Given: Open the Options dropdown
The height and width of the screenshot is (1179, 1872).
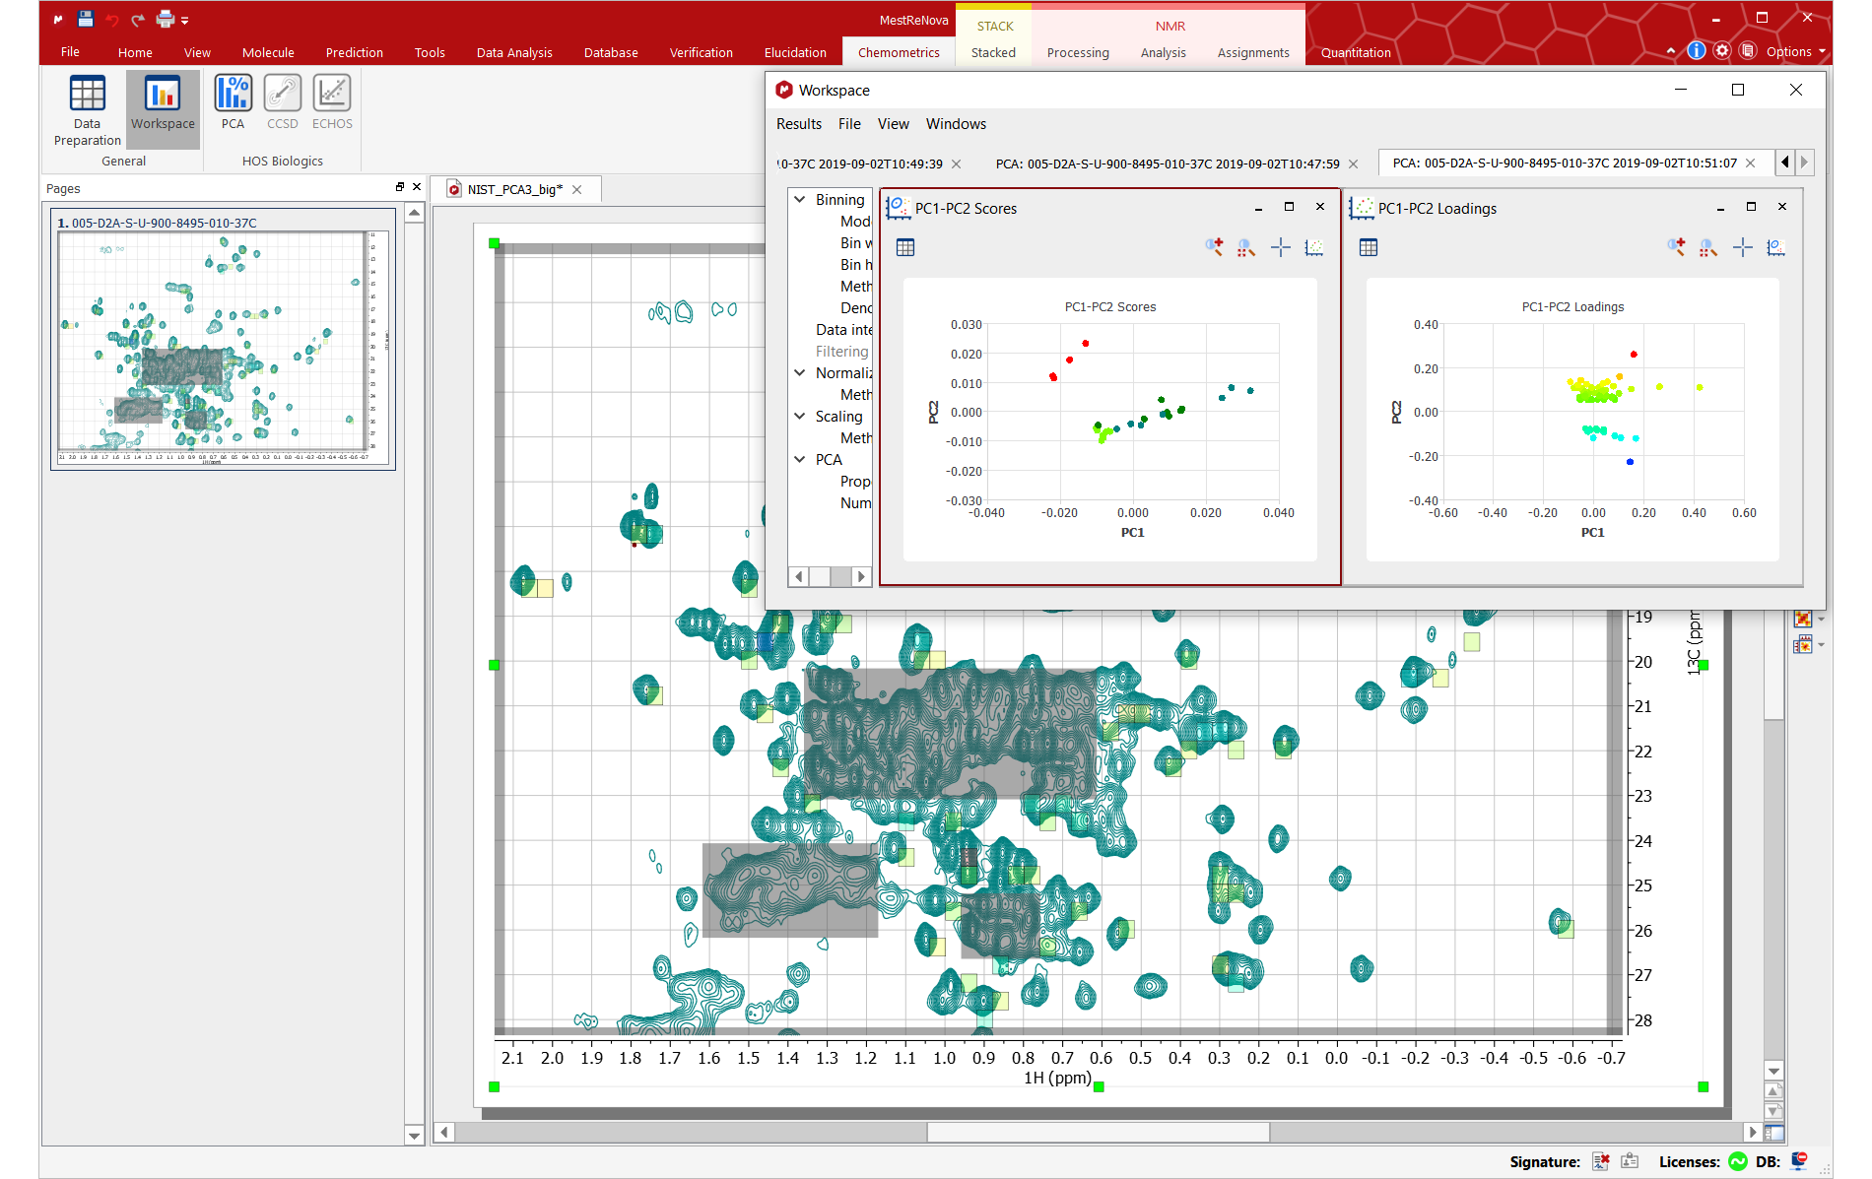Looking at the screenshot, I should click(x=1794, y=52).
